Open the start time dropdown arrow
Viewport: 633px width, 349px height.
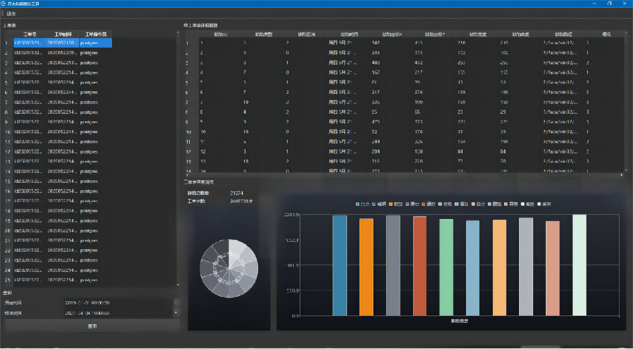(x=176, y=302)
